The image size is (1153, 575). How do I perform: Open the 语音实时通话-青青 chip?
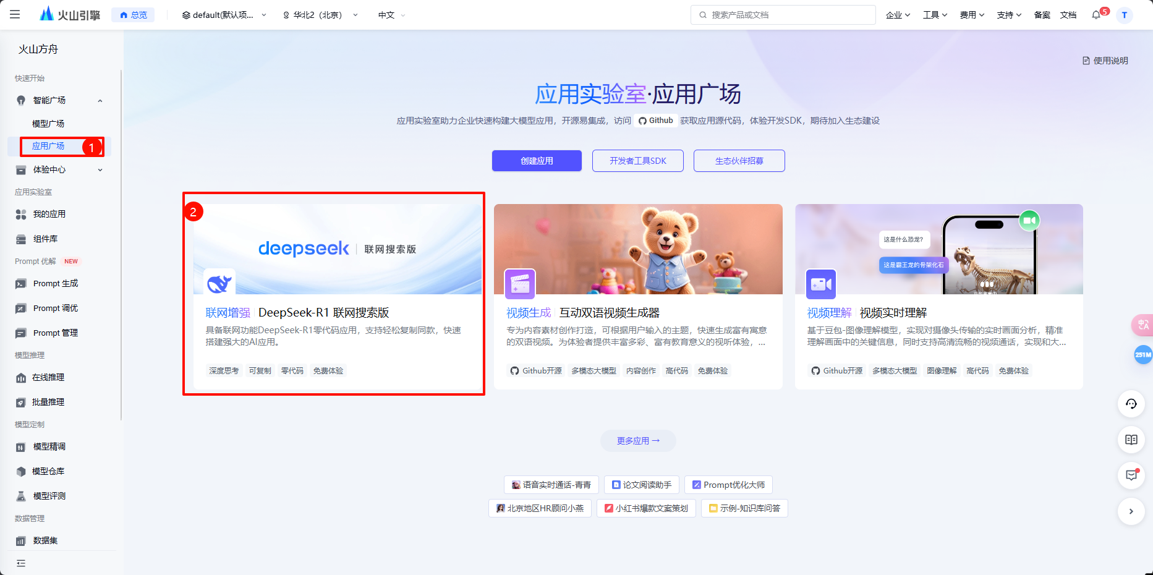(551, 485)
